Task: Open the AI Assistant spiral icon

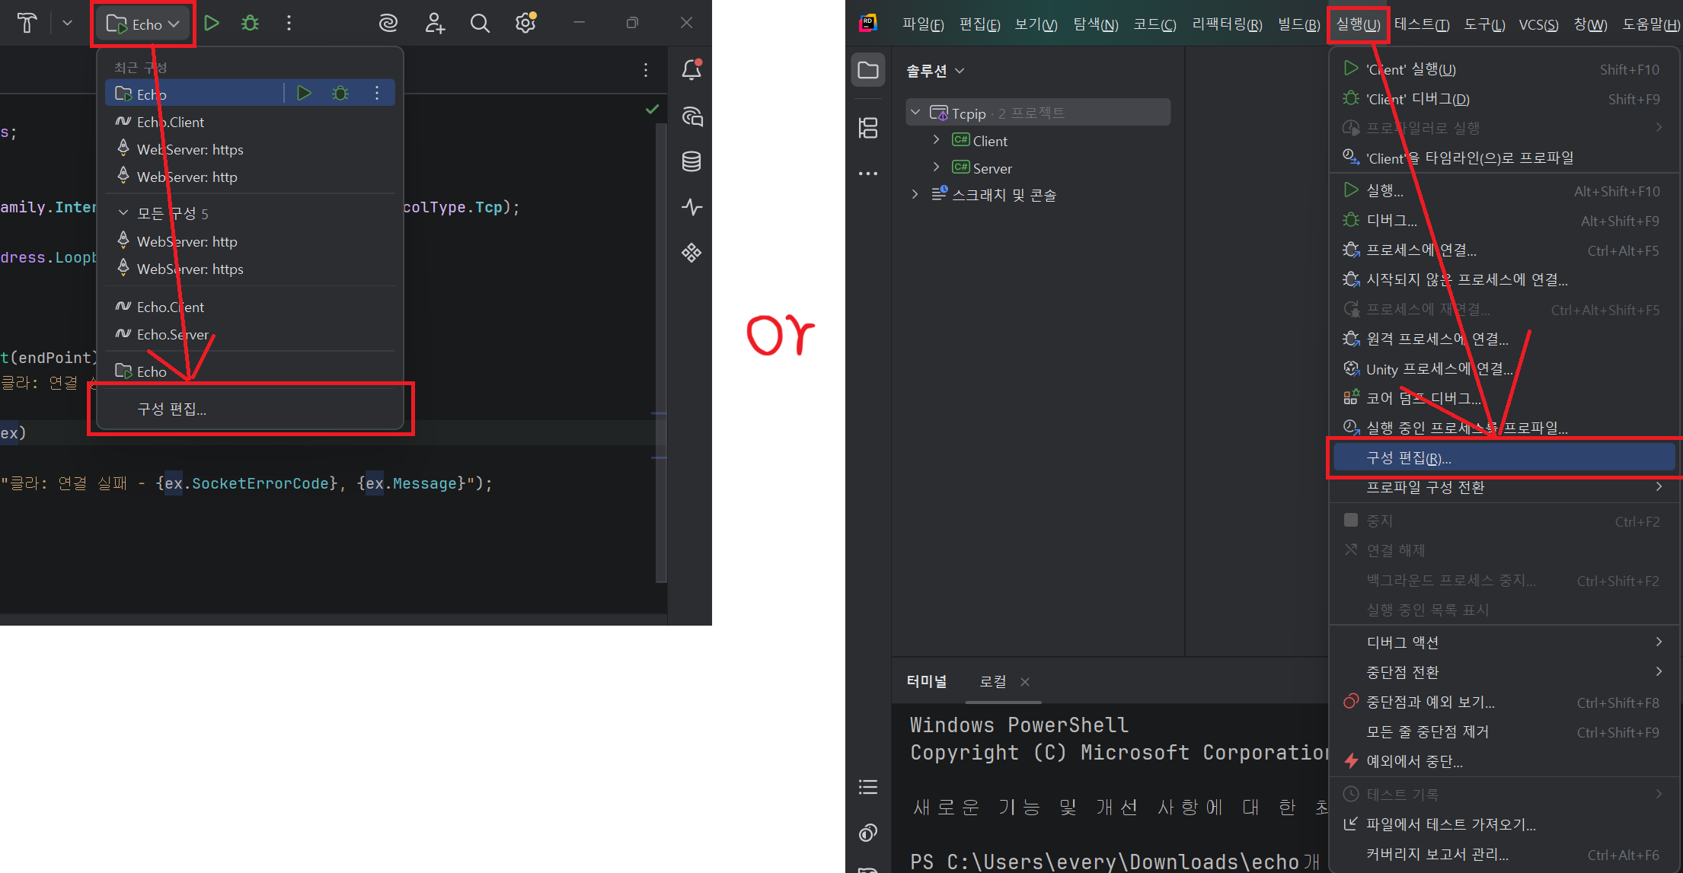Action: (388, 24)
